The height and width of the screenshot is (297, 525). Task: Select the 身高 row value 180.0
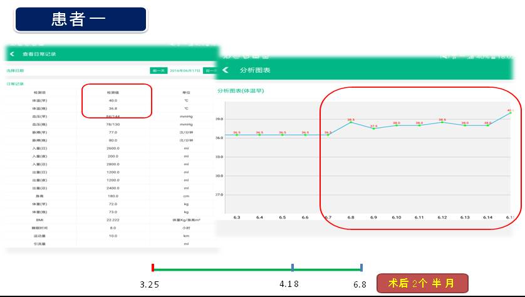113,195
